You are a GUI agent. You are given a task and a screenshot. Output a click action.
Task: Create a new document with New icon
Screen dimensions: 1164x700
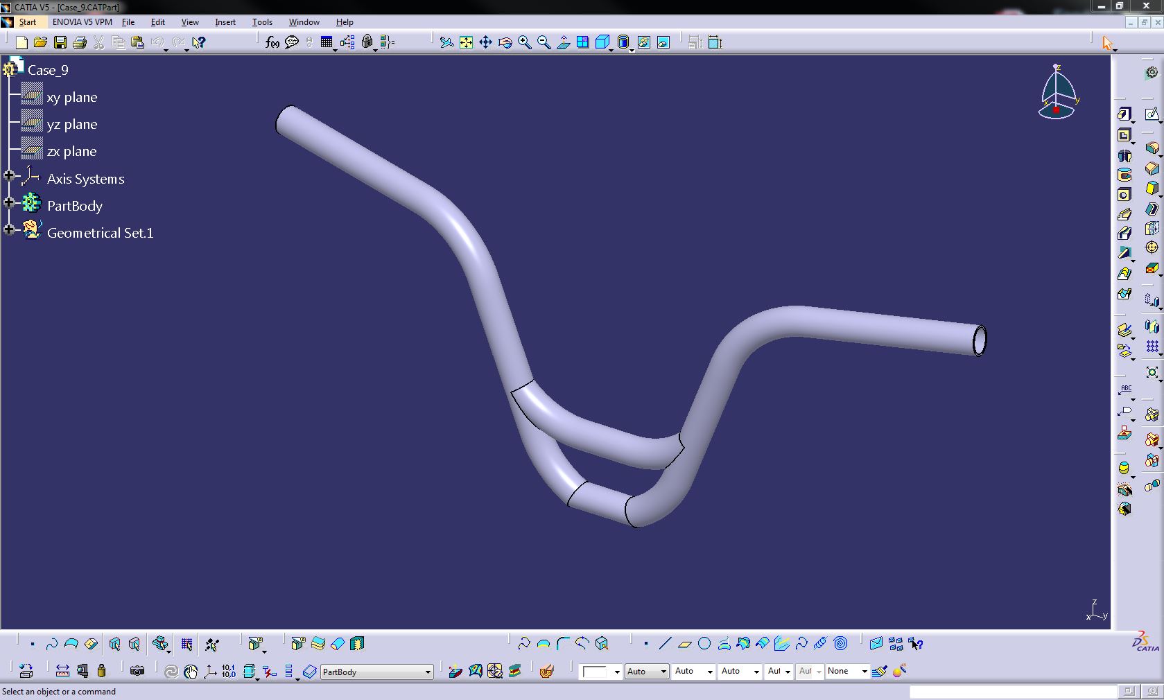[21, 42]
